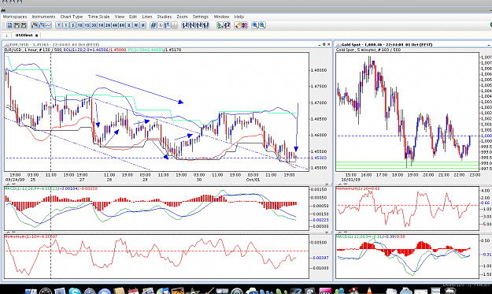Set tick time scale T button

[59, 25]
